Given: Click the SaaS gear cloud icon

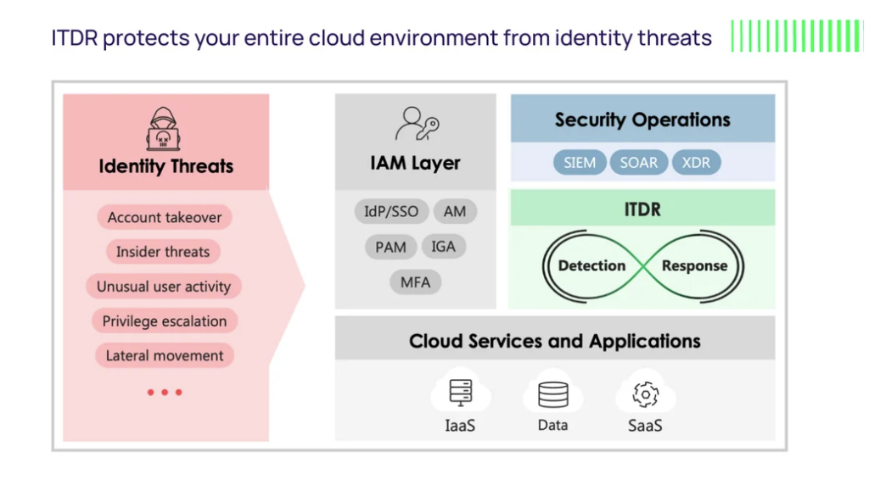Looking at the screenshot, I should [x=645, y=393].
